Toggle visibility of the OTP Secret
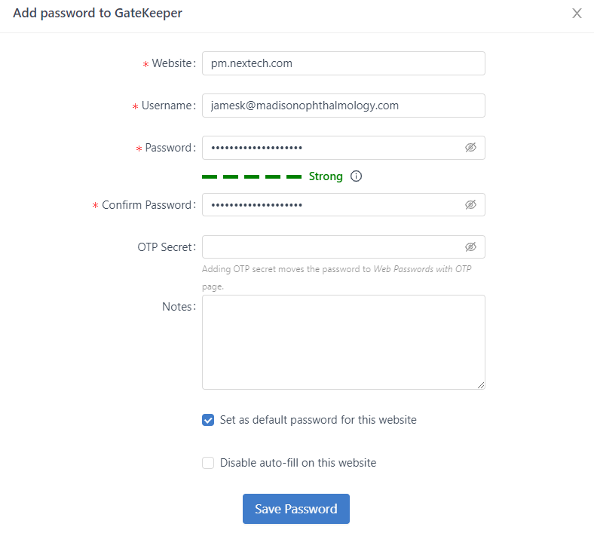This screenshot has width=594, height=539. [x=470, y=247]
